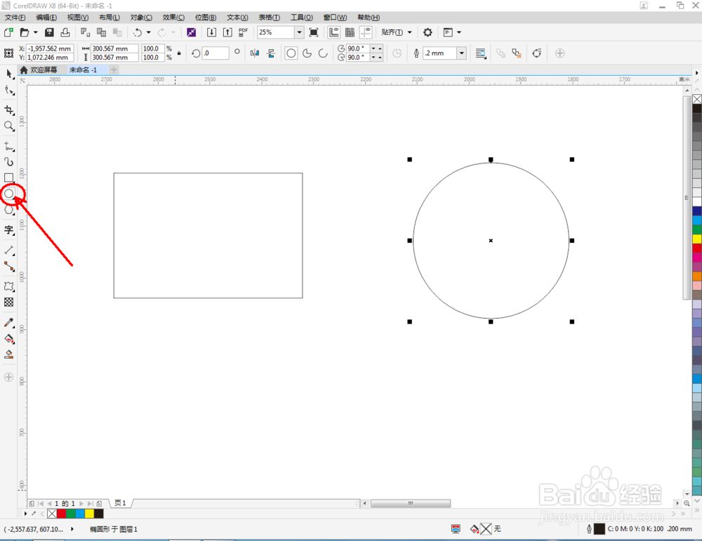
Task: Select the 页1 page tab
Action: (x=121, y=503)
